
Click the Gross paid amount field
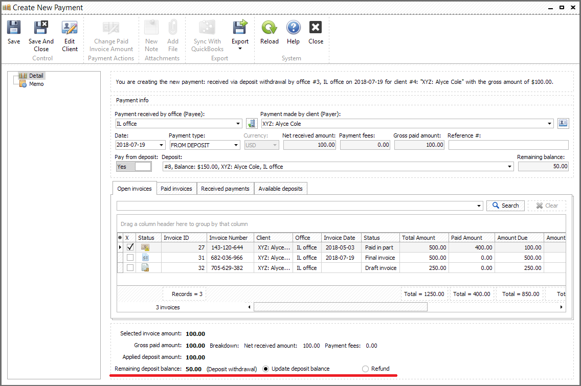[x=419, y=145]
